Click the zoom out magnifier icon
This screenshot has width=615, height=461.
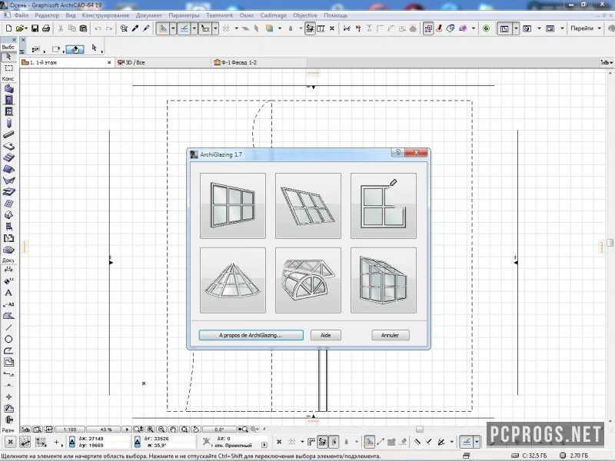point(161,429)
